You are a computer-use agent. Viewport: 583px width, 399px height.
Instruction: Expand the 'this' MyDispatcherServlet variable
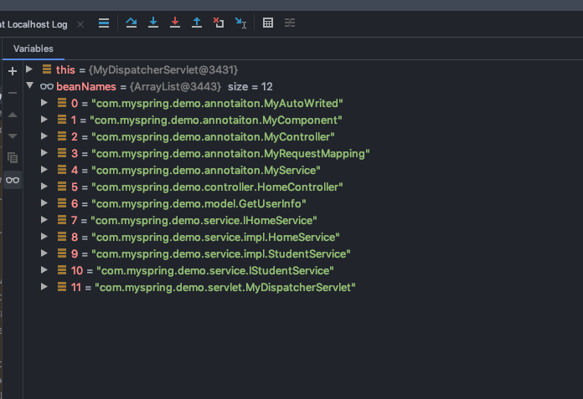pos(29,69)
